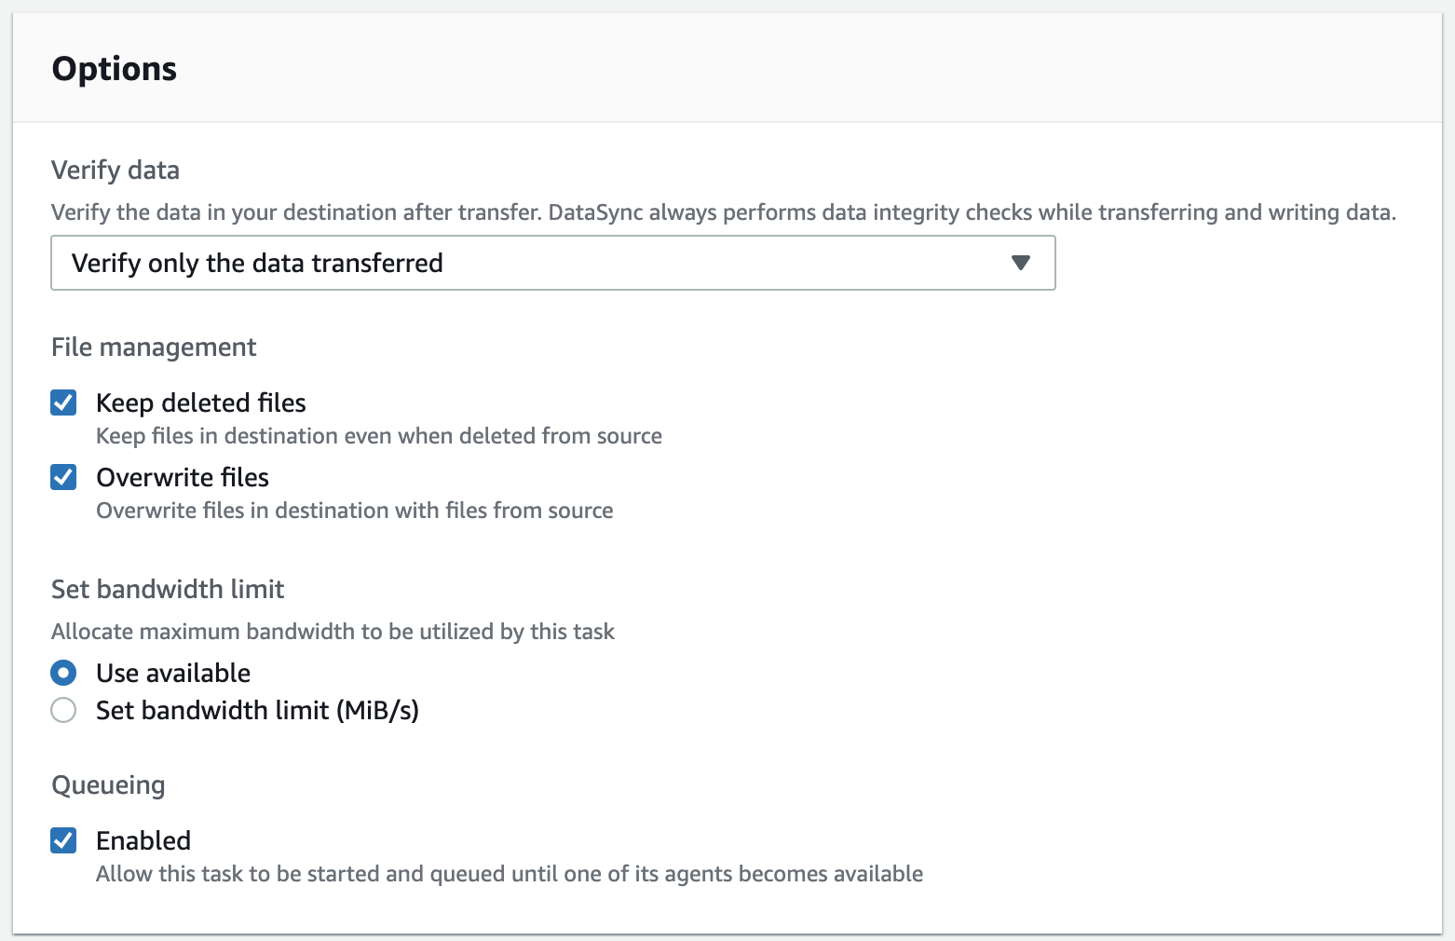Uncheck the Keep deleted files checkbox
Image resolution: width=1455 pixels, height=941 pixels.
[x=63, y=402]
